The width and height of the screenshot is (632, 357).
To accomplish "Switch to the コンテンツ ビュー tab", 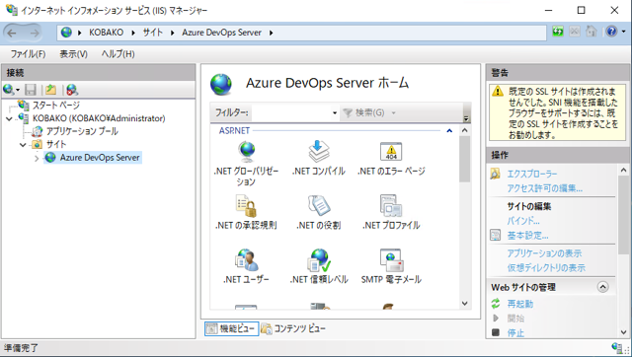I will pyautogui.click(x=293, y=328).
